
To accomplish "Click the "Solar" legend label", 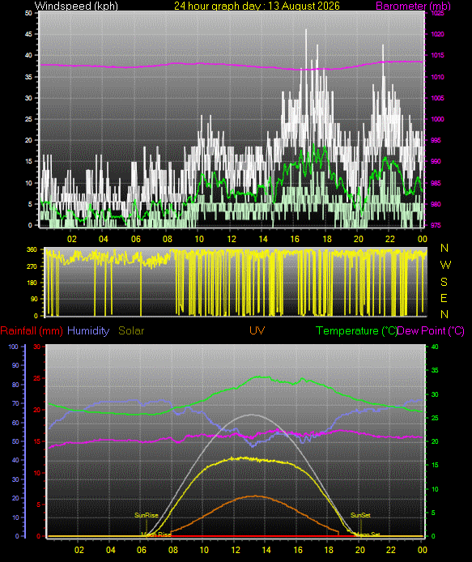I will (131, 330).
